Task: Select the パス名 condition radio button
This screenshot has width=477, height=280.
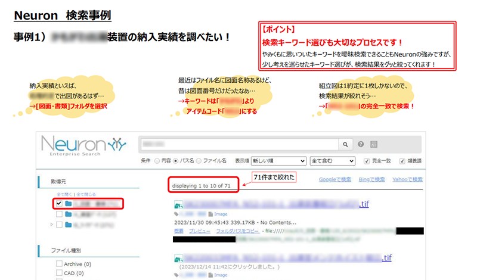Action: 175,161
